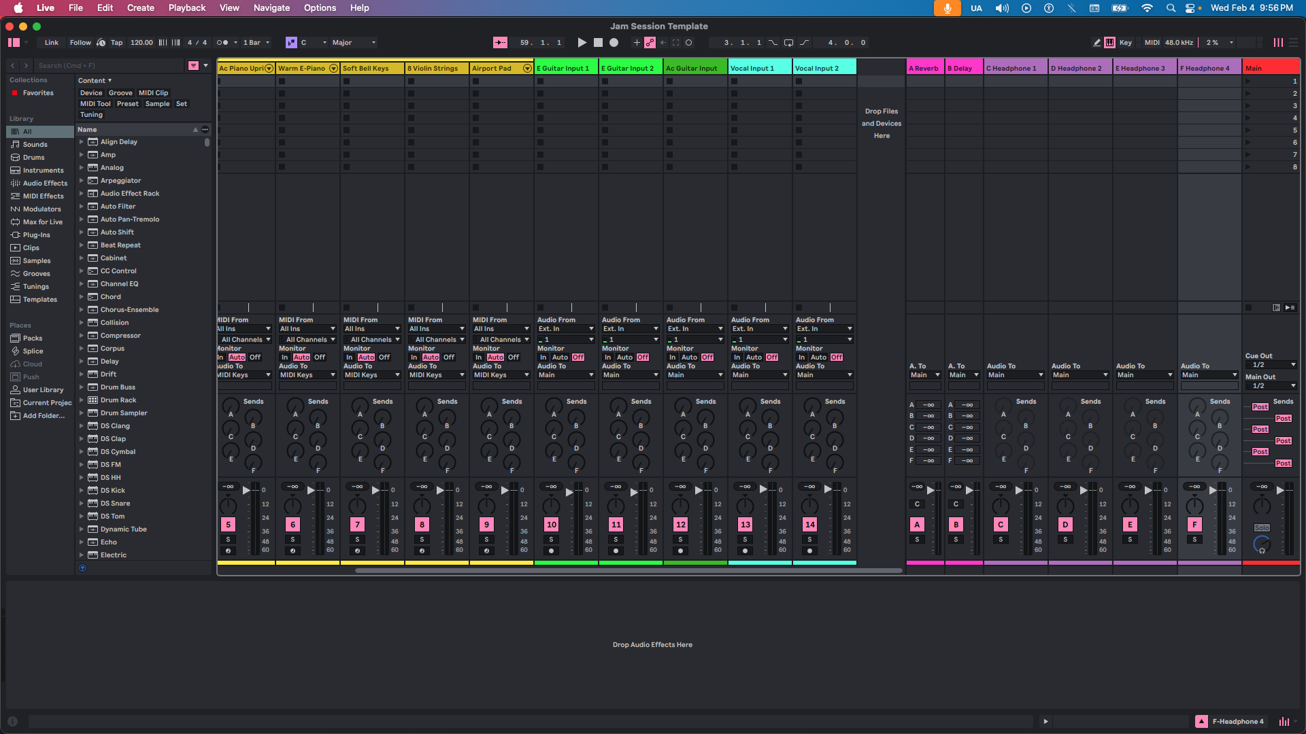The image size is (1306, 734).
Task: Enable the Computer MIDI Keyboard icon
Action: point(1109,42)
